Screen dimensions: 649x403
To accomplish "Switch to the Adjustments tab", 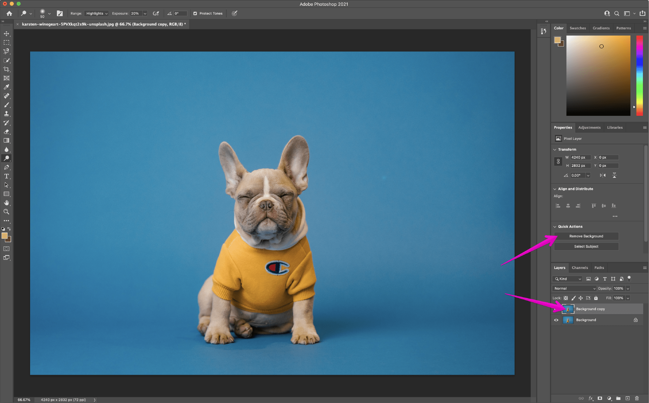I will (589, 127).
